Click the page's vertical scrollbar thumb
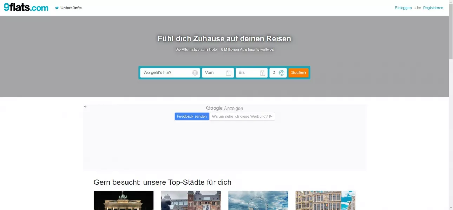Image resolution: width=453 pixels, height=210 pixels. (x=451, y=31)
